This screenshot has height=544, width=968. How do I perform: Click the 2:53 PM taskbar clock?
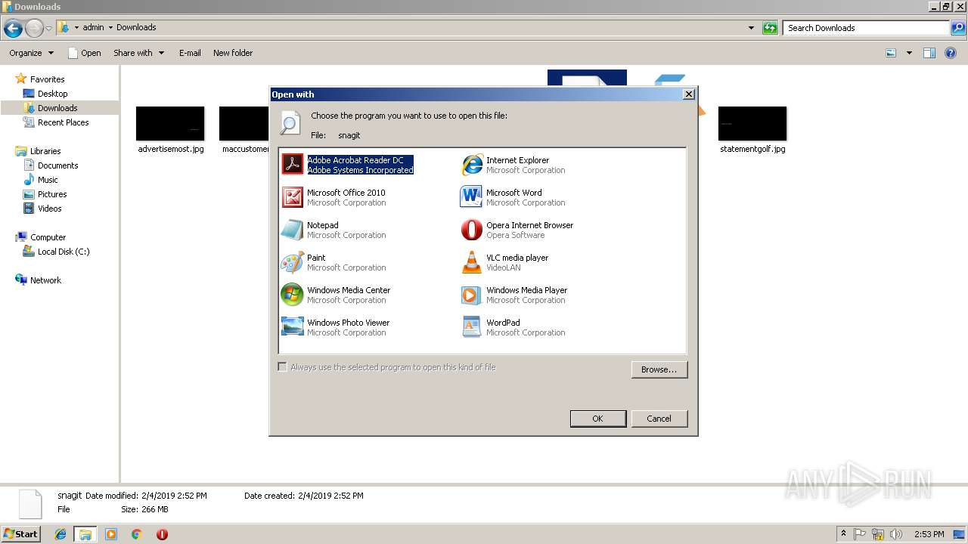click(928, 534)
